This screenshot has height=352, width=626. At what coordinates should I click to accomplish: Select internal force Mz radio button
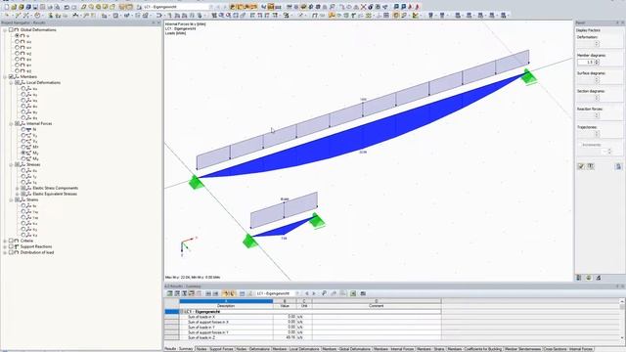pyautogui.click(x=23, y=158)
